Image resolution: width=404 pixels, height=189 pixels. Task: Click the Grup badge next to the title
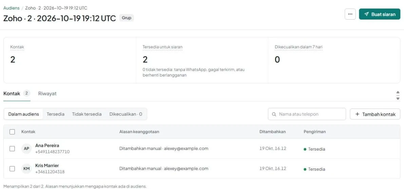click(x=127, y=18)
